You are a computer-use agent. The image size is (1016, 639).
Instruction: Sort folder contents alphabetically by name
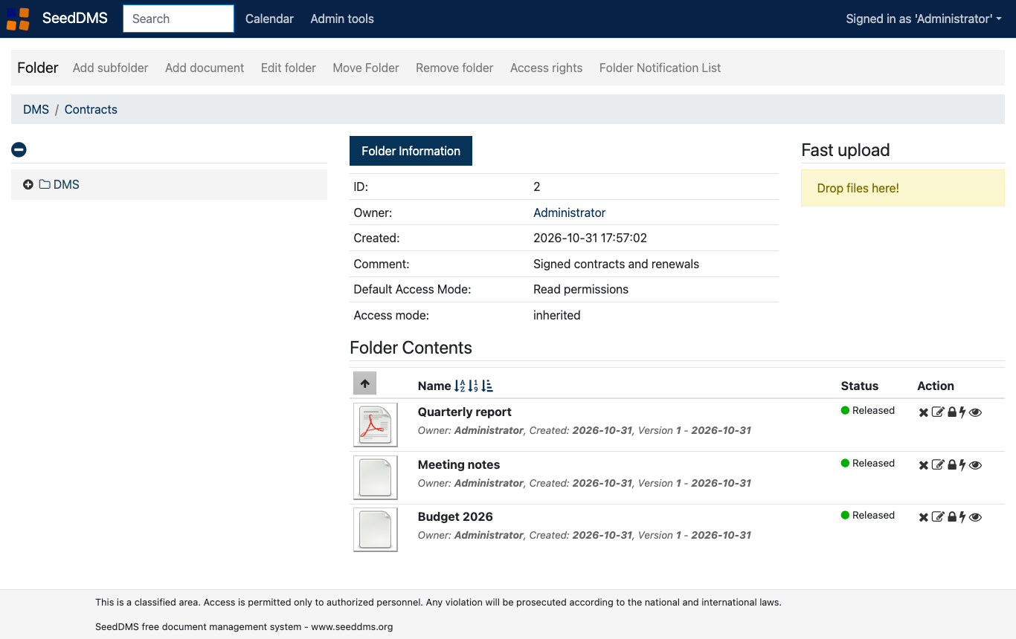(x=460, y=386)
